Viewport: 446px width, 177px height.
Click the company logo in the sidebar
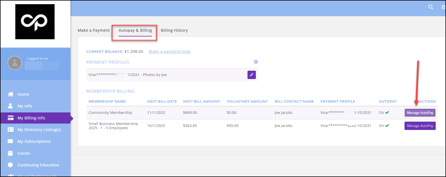click(35, 22)
